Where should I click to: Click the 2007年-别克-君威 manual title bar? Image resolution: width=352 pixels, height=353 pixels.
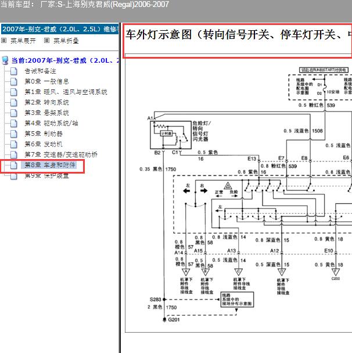point(60,29)
